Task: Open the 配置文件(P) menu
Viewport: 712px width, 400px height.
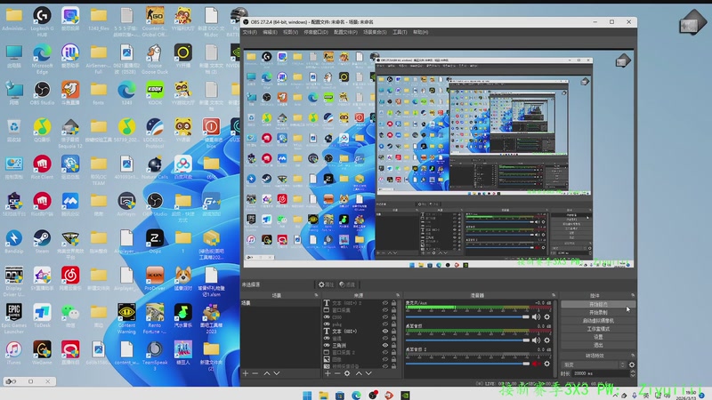Action: coord(345,32)
